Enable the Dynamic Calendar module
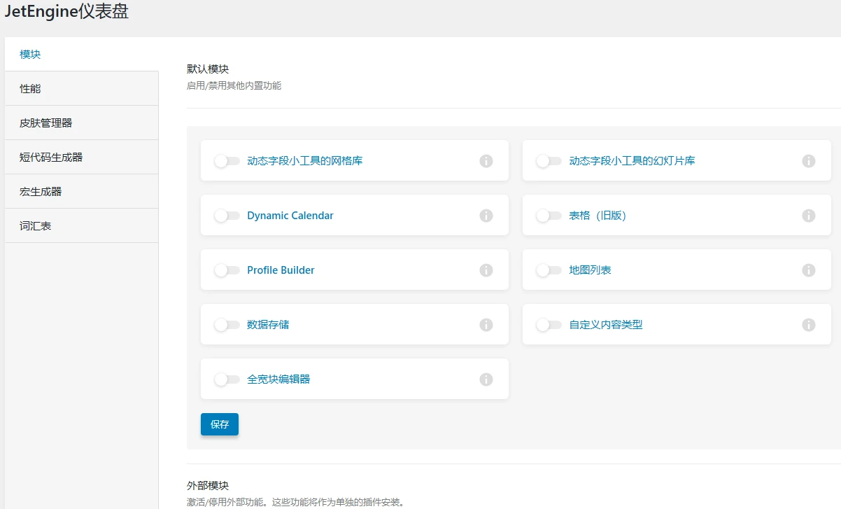Image resolution: width=841 pixels, height=509 pixels. click(x=227, y=215)
